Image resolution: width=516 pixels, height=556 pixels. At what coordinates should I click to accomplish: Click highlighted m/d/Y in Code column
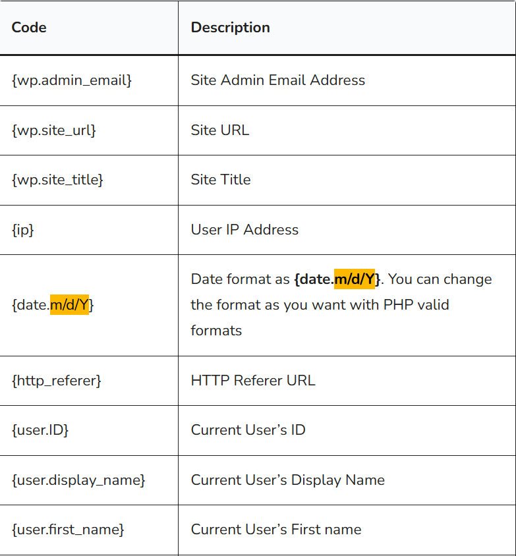pyautogui.click(x=69, y=305)
